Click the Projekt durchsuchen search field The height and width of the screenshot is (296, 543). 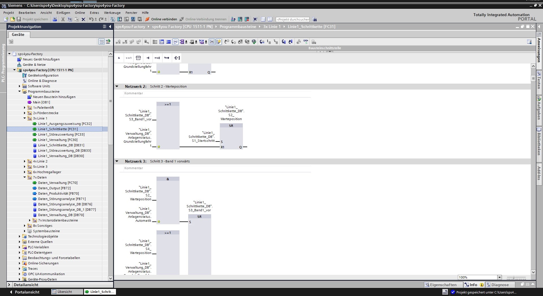[x=292, y=19]
